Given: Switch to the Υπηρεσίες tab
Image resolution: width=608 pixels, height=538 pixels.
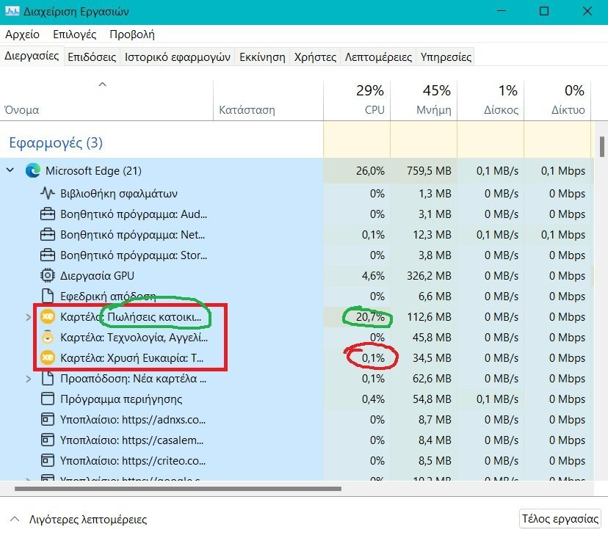Looking at the screenshot, I should (446, 57).
